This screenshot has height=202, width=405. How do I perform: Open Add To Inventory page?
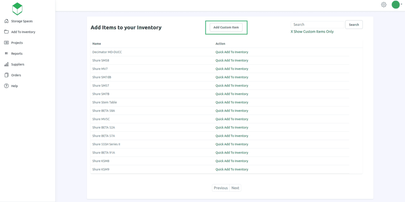[x=23, y=32]
